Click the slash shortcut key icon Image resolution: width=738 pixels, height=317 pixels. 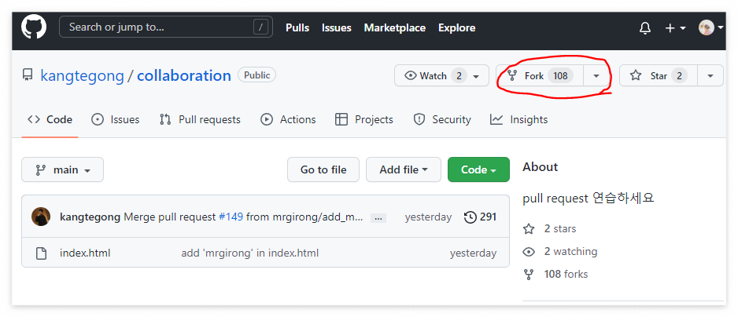pos(260,27)
